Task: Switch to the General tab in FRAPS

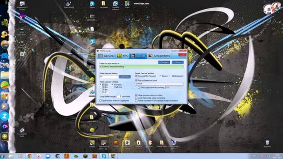Action: (106, 56)
